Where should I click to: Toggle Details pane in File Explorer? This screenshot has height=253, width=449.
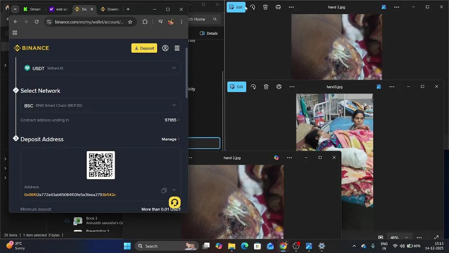tap(209, 33)
